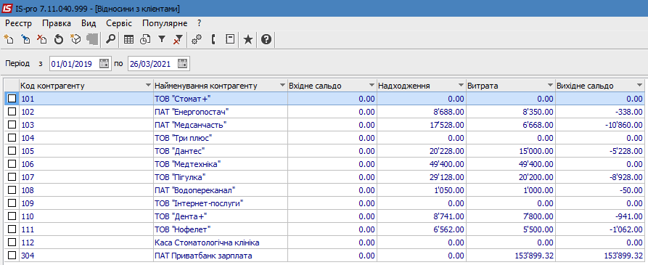Screen dimensions: 648x265
Task: Click code cell 109
Action: 86,203
